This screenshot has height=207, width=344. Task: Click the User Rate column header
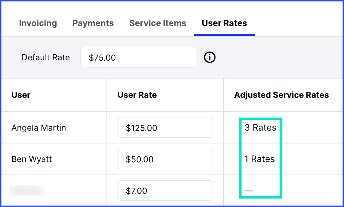point(137,95)
